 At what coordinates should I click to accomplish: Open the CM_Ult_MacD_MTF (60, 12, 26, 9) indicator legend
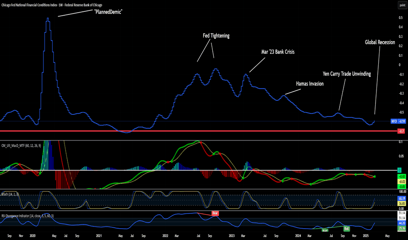[x=21, y=146]
